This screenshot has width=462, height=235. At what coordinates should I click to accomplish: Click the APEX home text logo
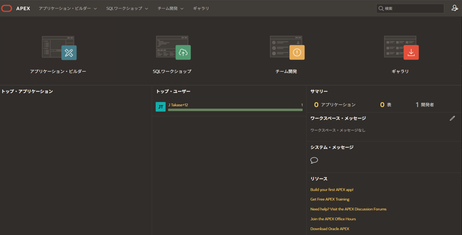tap(23, 9)
